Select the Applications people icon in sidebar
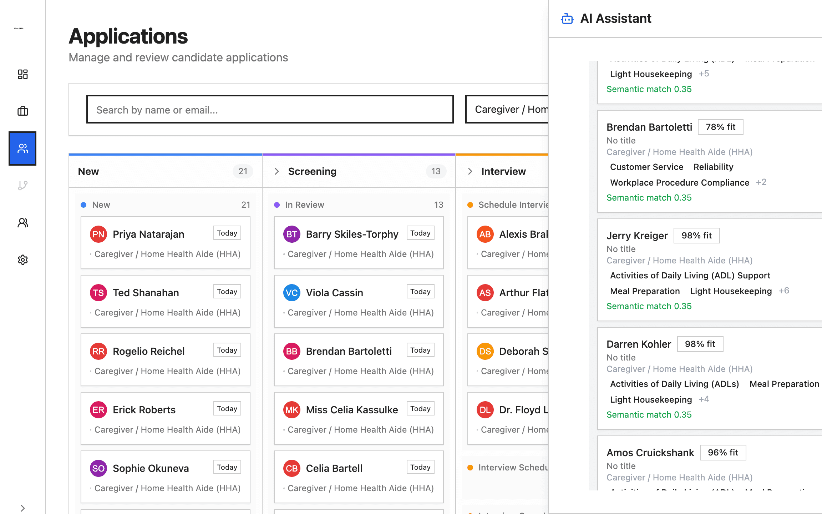This screenshot has width=822, height=514. pyautogui.click(x=22, y=148)
